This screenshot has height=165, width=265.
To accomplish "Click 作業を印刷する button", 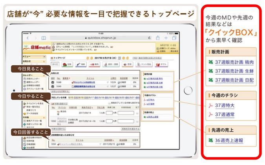I will click(x=58, y=129).
